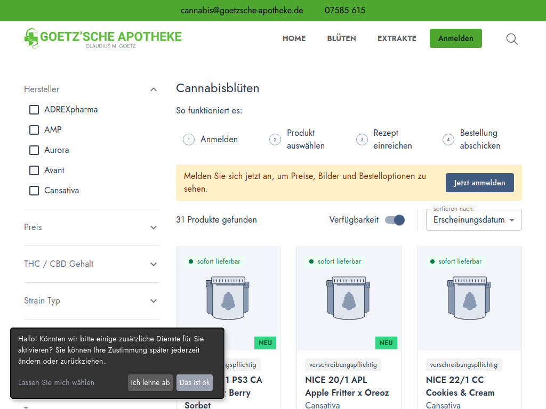Decline cookies with Ich lehne ab

point(150,382)
